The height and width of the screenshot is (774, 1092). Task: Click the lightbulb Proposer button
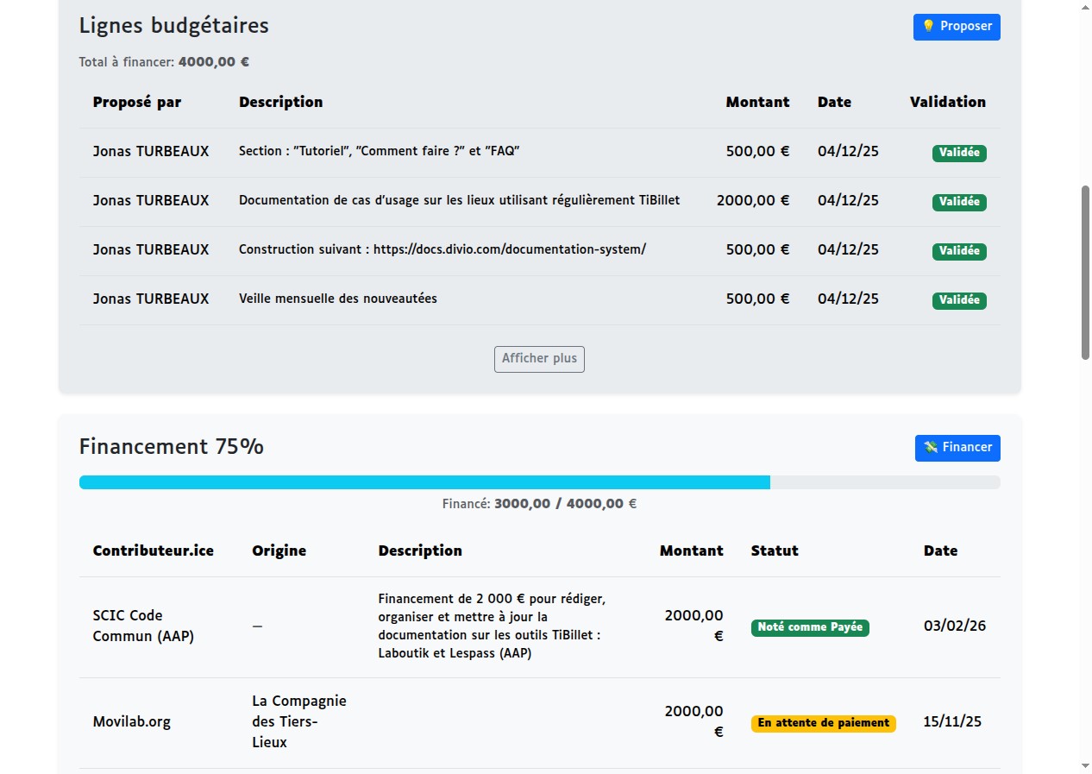(957, 27)
